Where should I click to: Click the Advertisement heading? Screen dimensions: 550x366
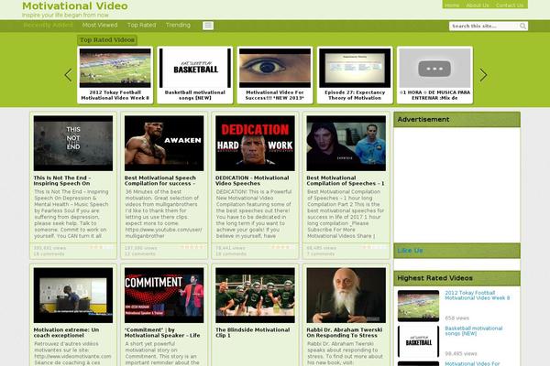[423, 120]
